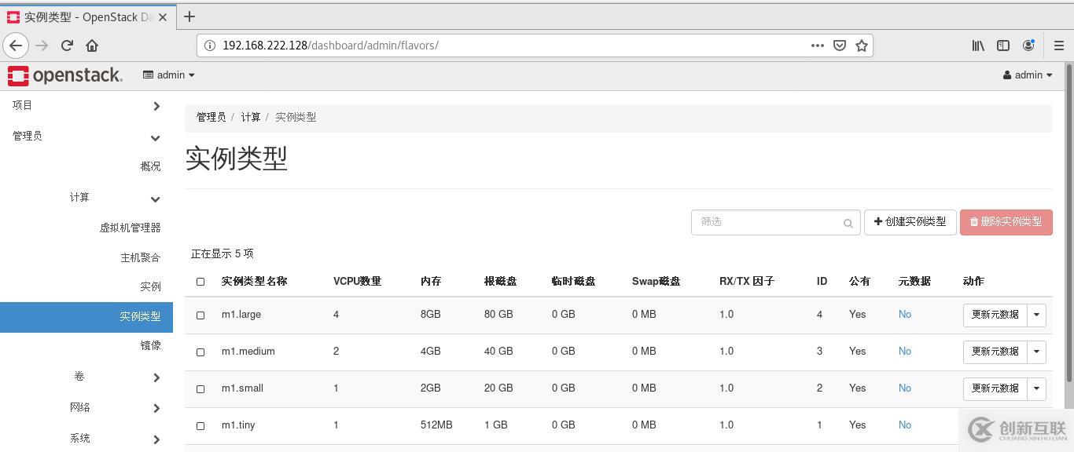
Task: Open the metadata No link for m1.small
Action: (x=904, y=388)
